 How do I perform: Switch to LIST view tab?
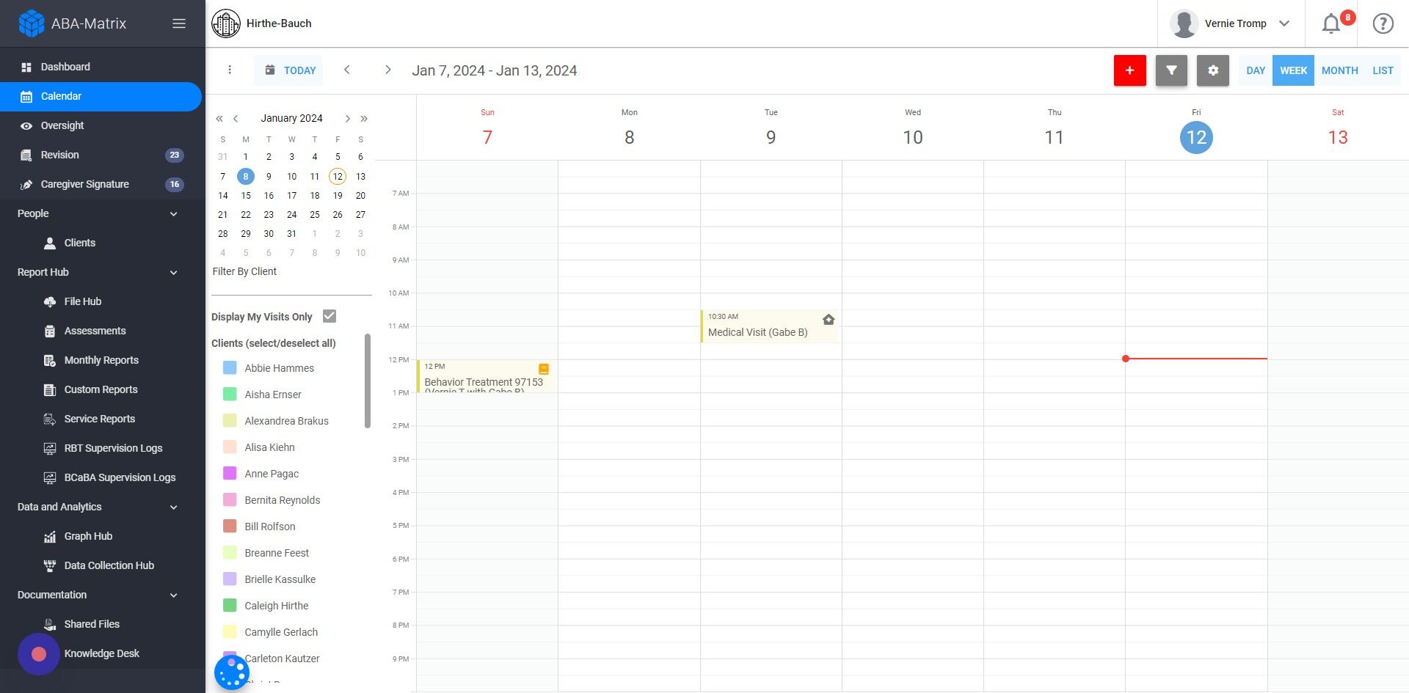(x=1383, y=70)
